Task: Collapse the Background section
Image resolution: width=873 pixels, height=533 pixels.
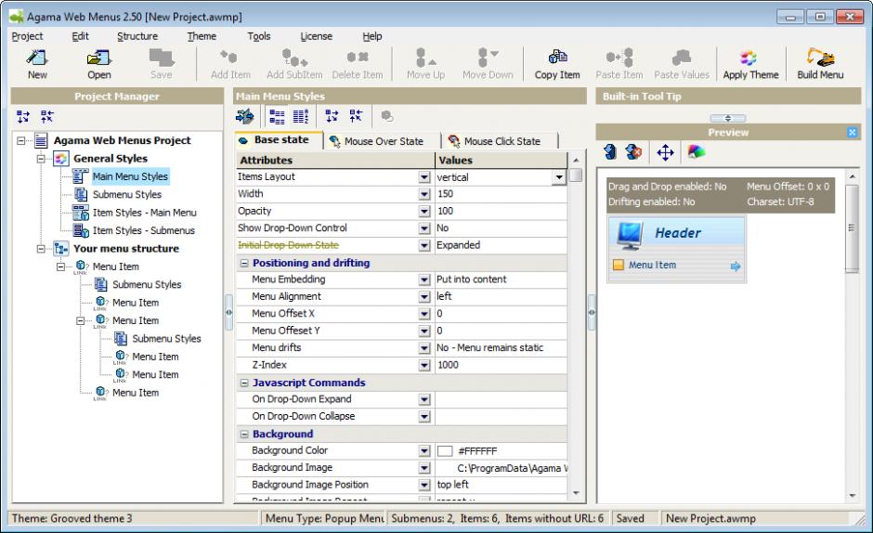Action: pyautogui.click(x=244, y=434)
